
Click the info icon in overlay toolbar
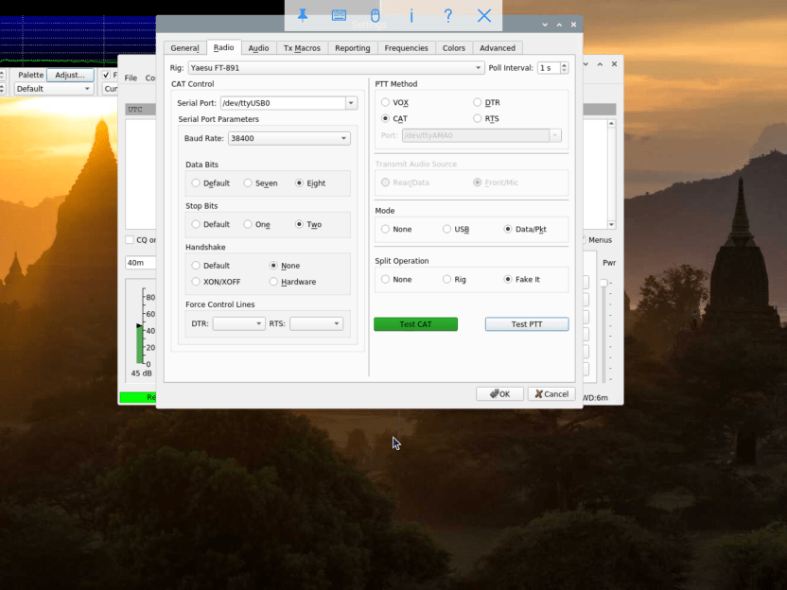[x=411, y=16]
